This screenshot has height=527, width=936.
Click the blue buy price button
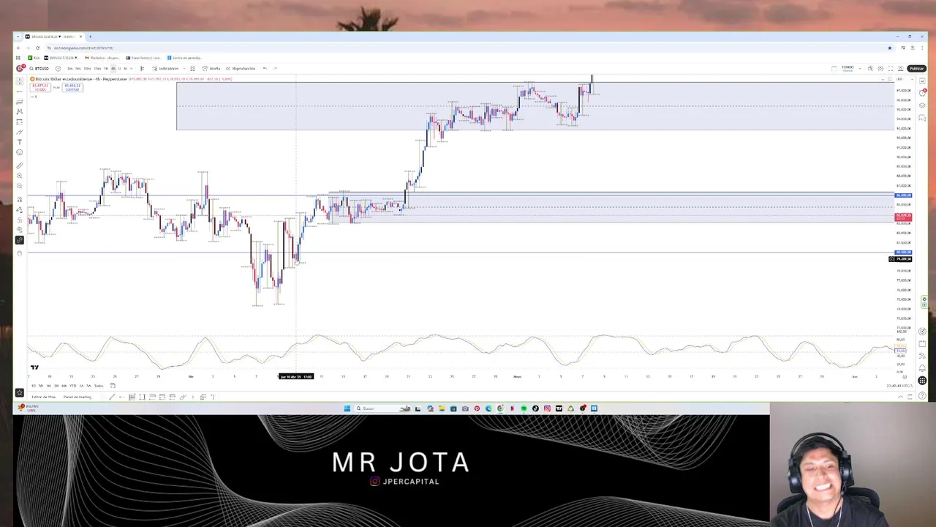(x=72, y=87)
